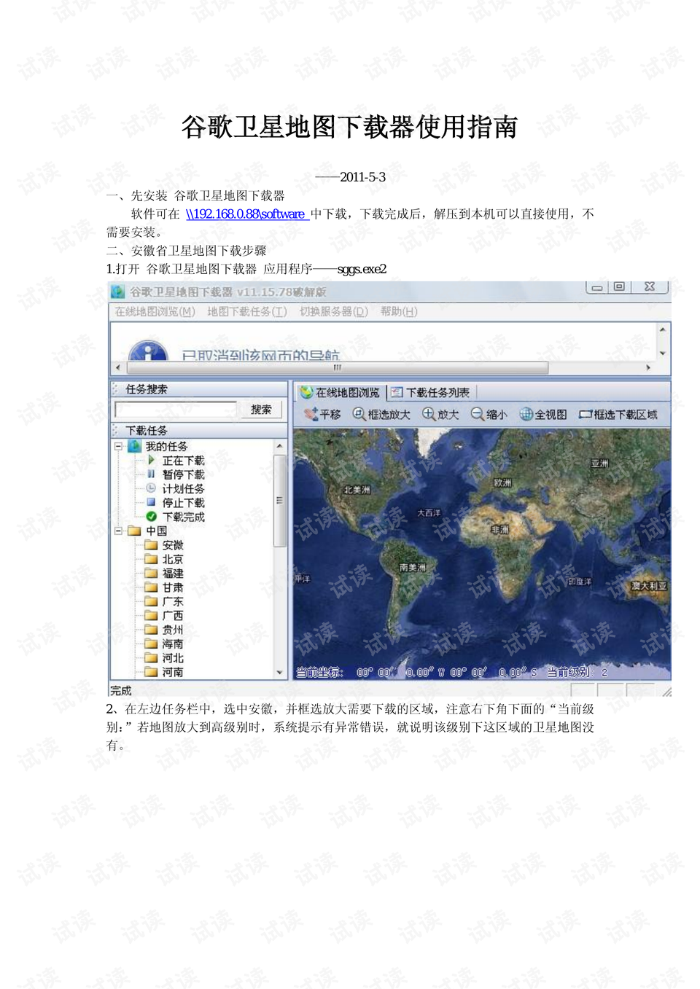Select the 甘肃 folder

(164, 587)
